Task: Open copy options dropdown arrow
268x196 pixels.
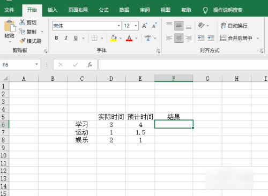Action: pos(42,32)
